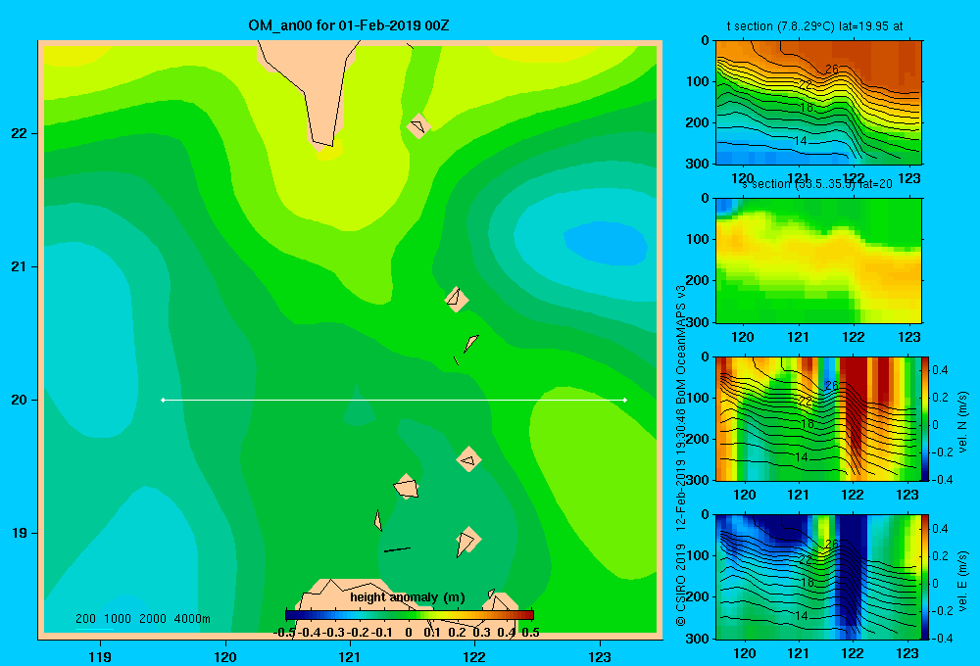Open the temperature section plot thumbnail
This screenshot has width=980, height=666.
(818, 103)
